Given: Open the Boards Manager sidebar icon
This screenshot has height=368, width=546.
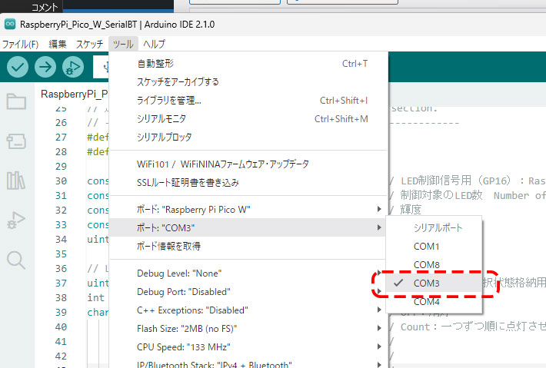Looking at the screenshot, I should (x=16, y=141).
